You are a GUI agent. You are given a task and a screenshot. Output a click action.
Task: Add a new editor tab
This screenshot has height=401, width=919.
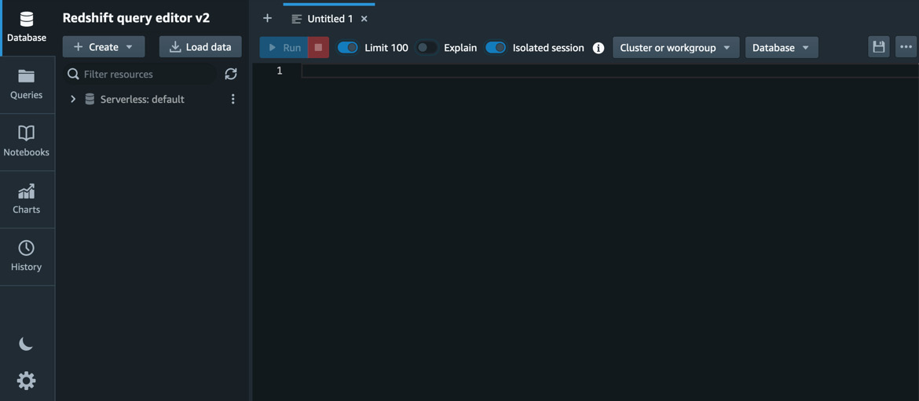pos(267,18)
